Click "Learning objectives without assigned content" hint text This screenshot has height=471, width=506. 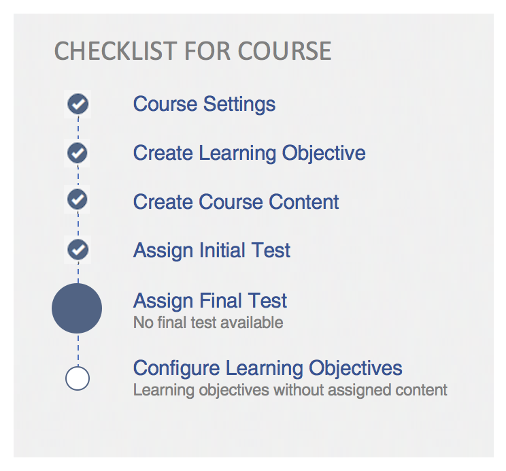click(x=290, y=391)
